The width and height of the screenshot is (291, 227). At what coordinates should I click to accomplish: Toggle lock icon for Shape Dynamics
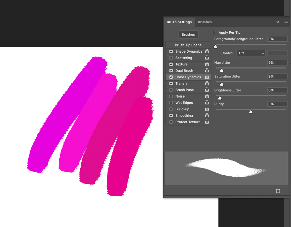click(x=207, y=51)
